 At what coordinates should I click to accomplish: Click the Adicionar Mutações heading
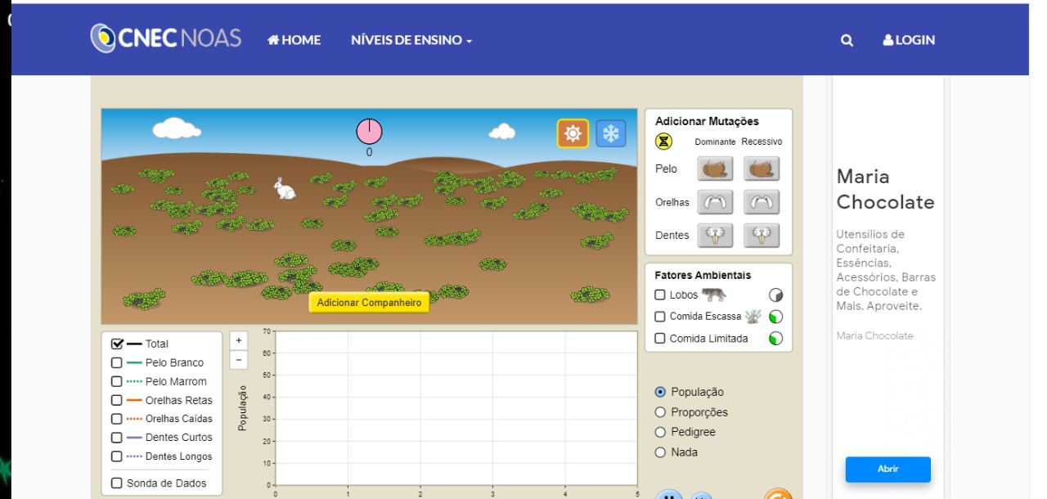coord(707,121)
